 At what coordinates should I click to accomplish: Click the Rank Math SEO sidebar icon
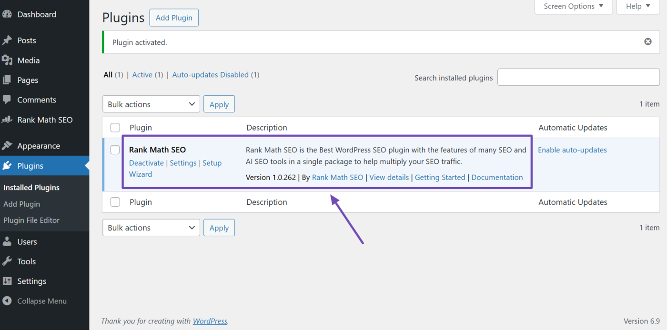click(x=7, y=120)
